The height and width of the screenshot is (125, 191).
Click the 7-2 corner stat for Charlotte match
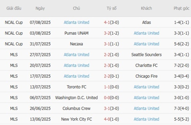tap(177, 65)
